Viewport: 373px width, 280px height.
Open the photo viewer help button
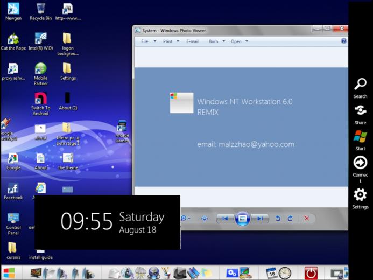click(343, 41)
